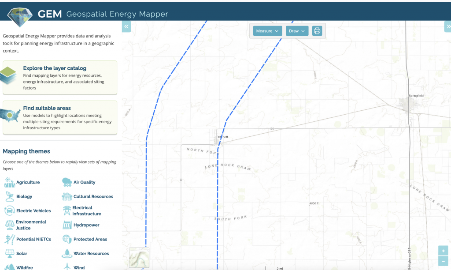This screenshot has width=451, height=270.
Task: Click the Agriculture theme icon
Action: click(x=9, y=182)
